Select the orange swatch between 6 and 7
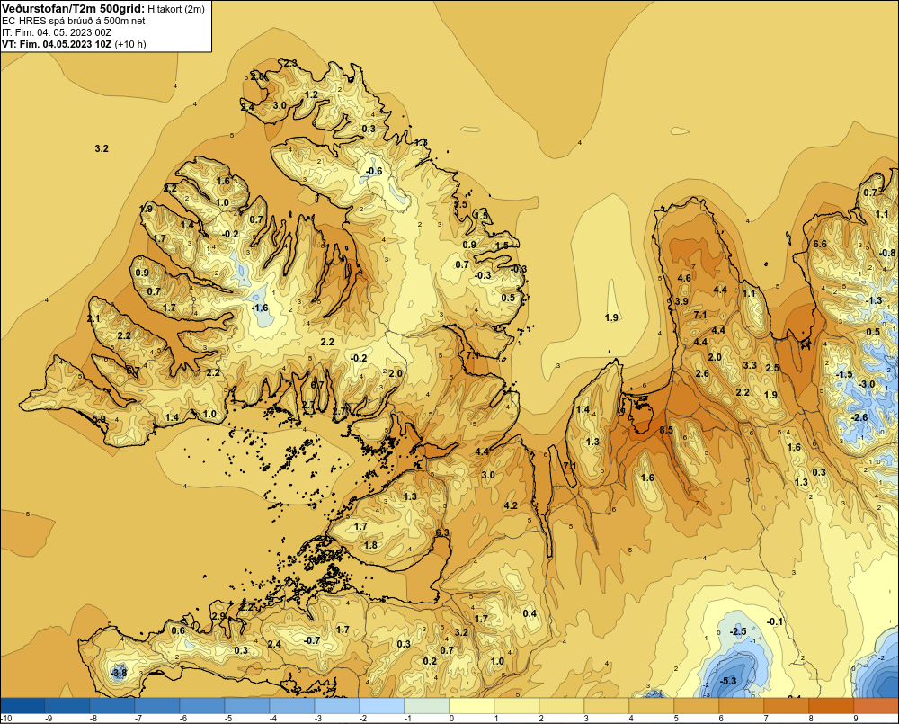The width and height of the screenshot is (899, 724). coord(742,705)
